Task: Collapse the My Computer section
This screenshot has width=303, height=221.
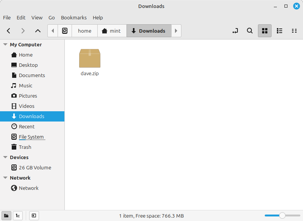Action: 5,44
